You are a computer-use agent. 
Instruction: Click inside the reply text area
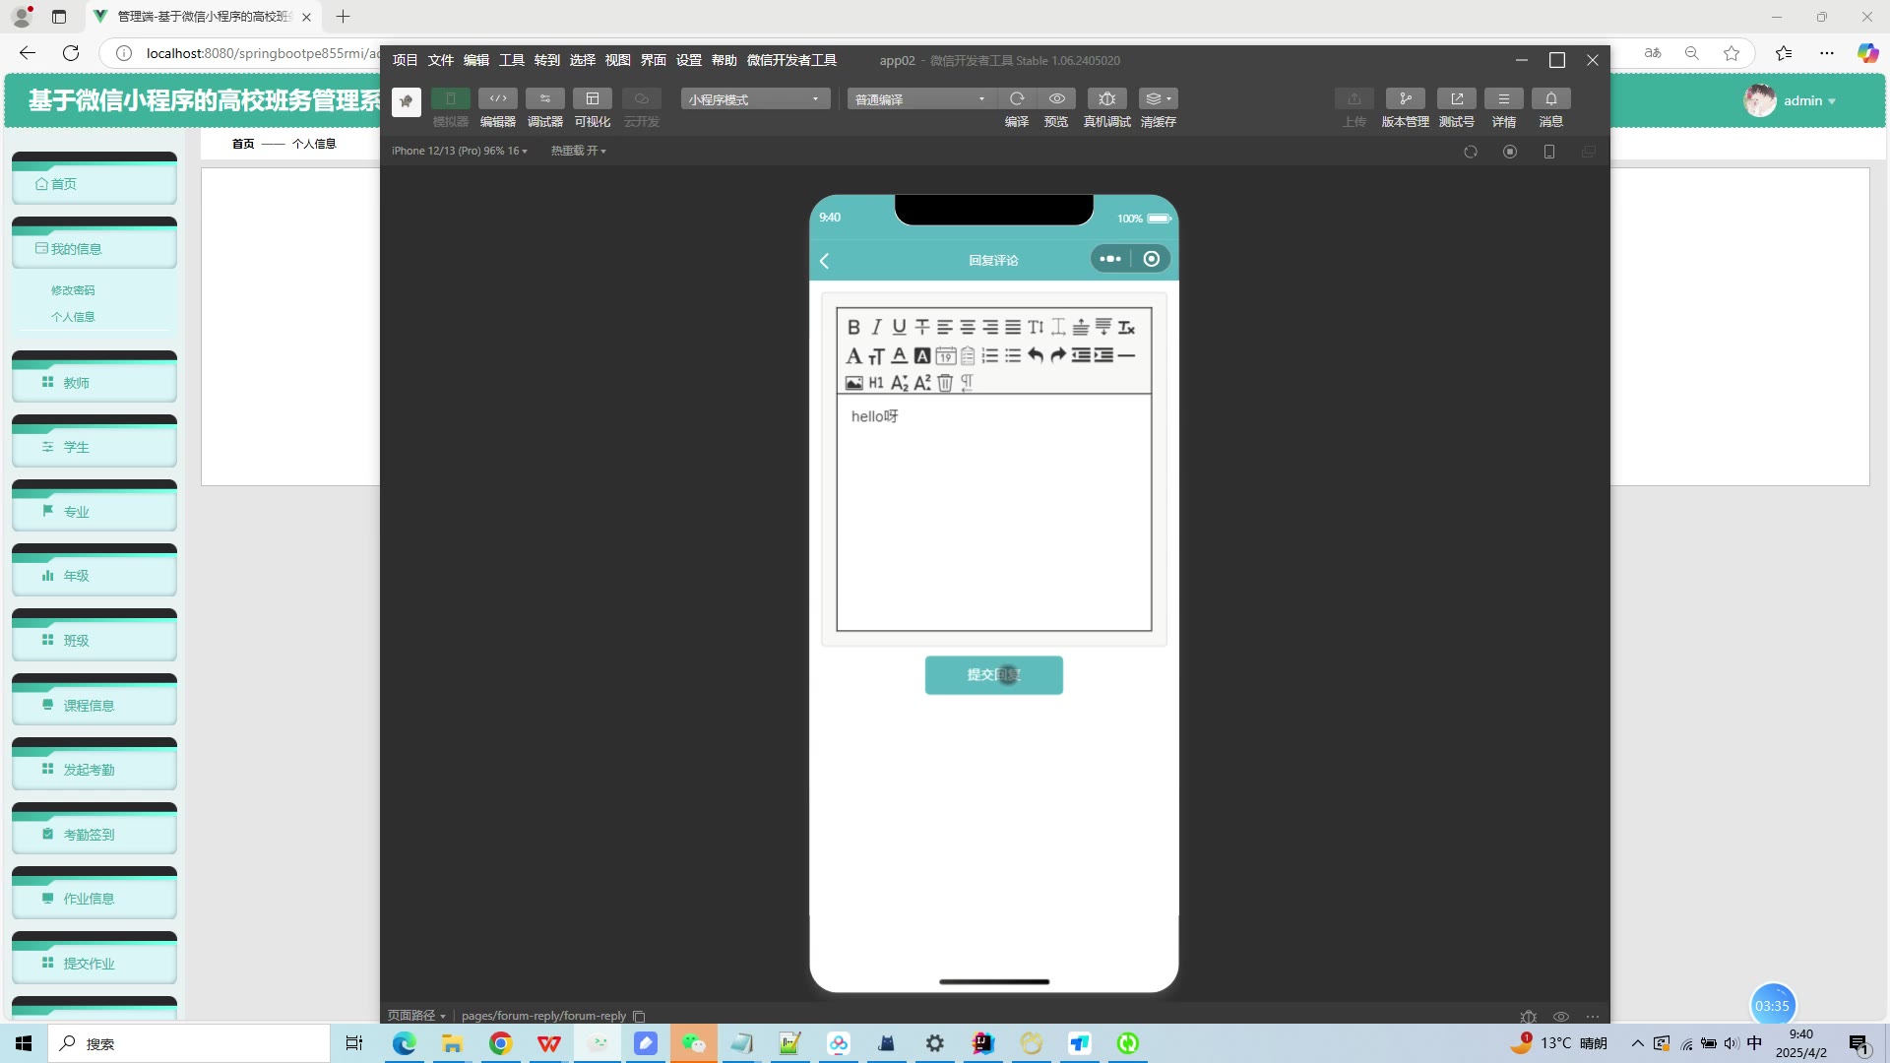tap(993, 512)
